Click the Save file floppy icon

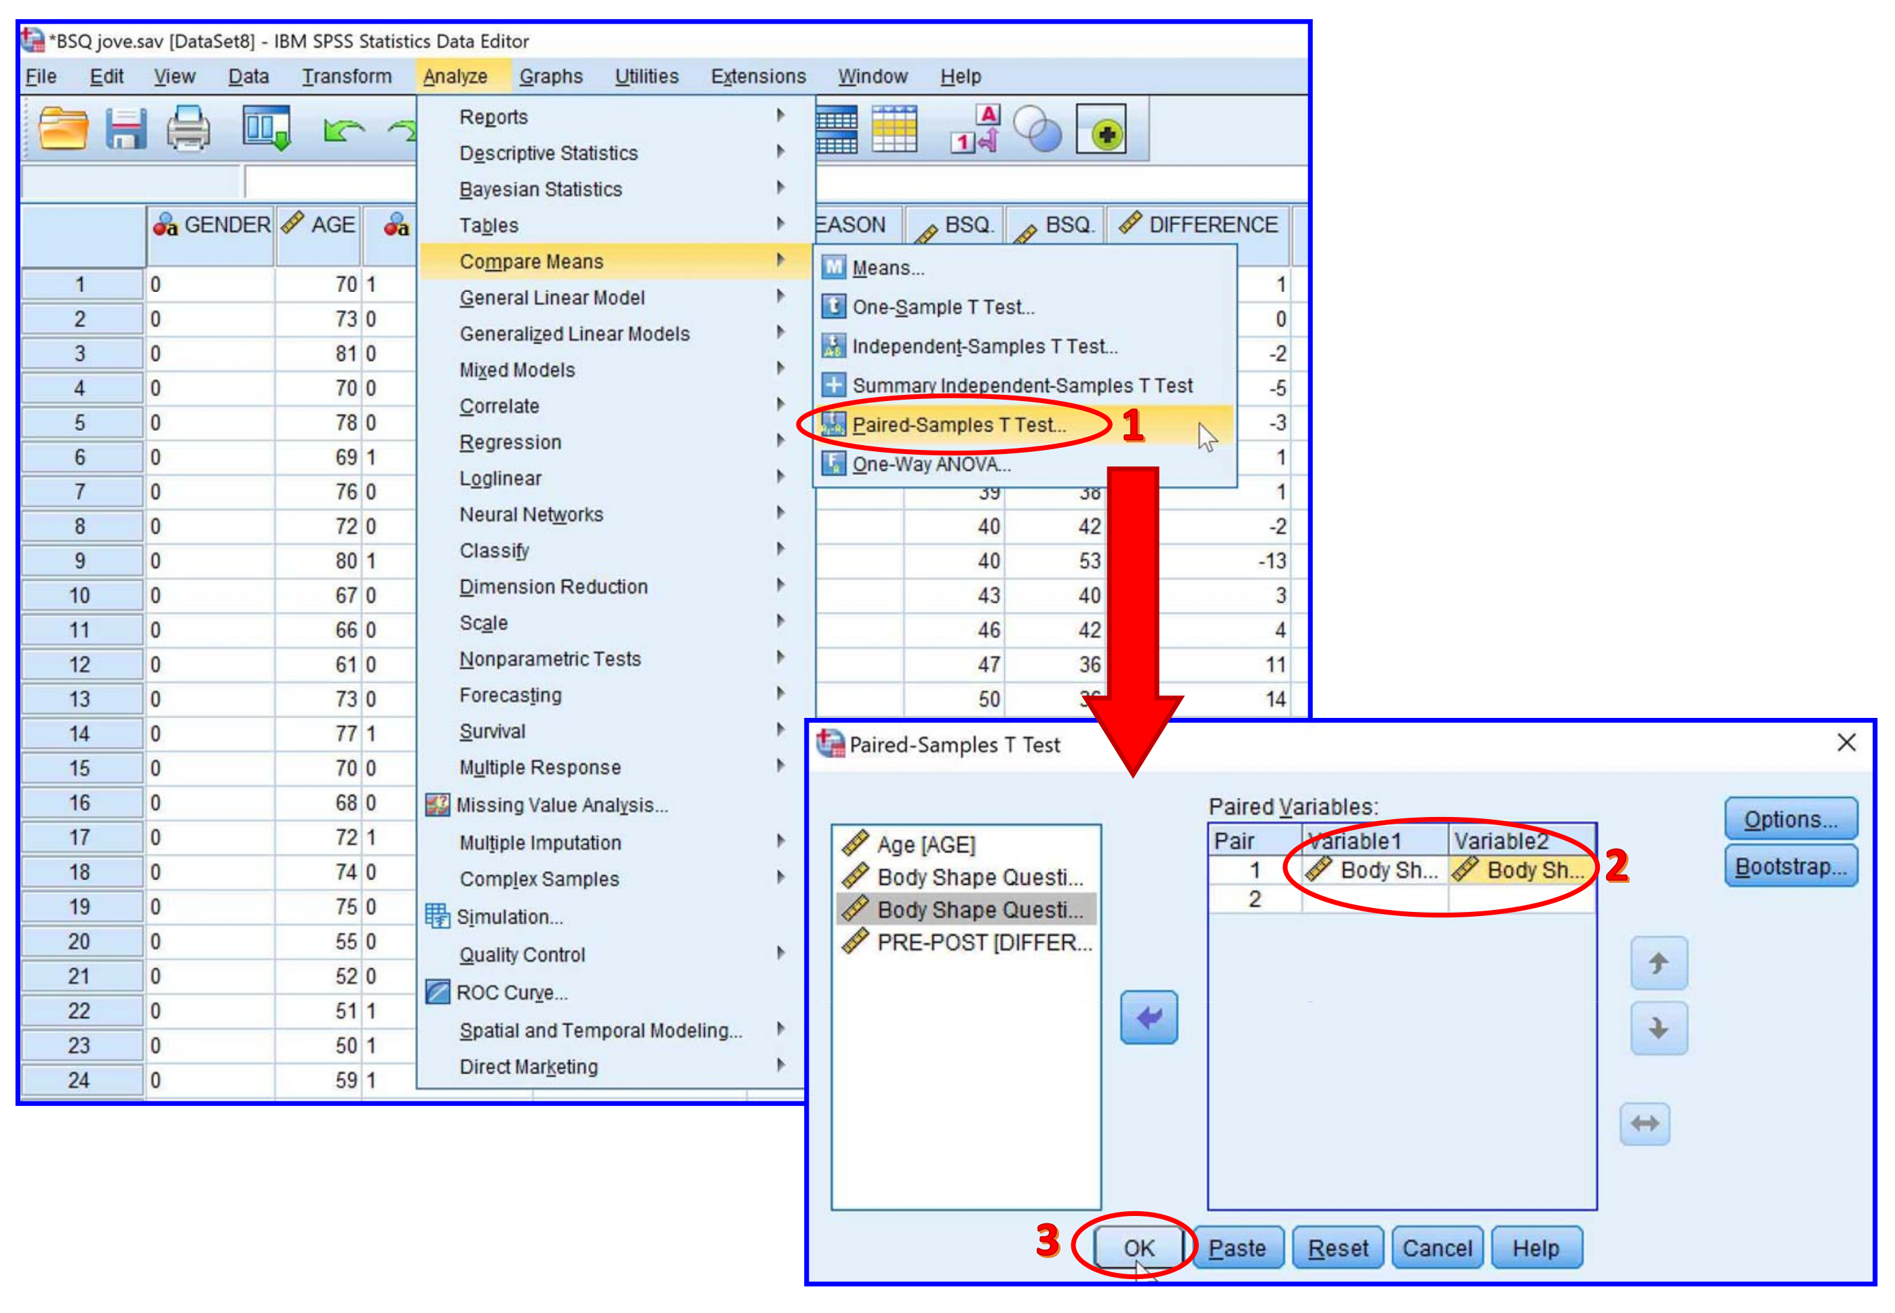point(126,129)
